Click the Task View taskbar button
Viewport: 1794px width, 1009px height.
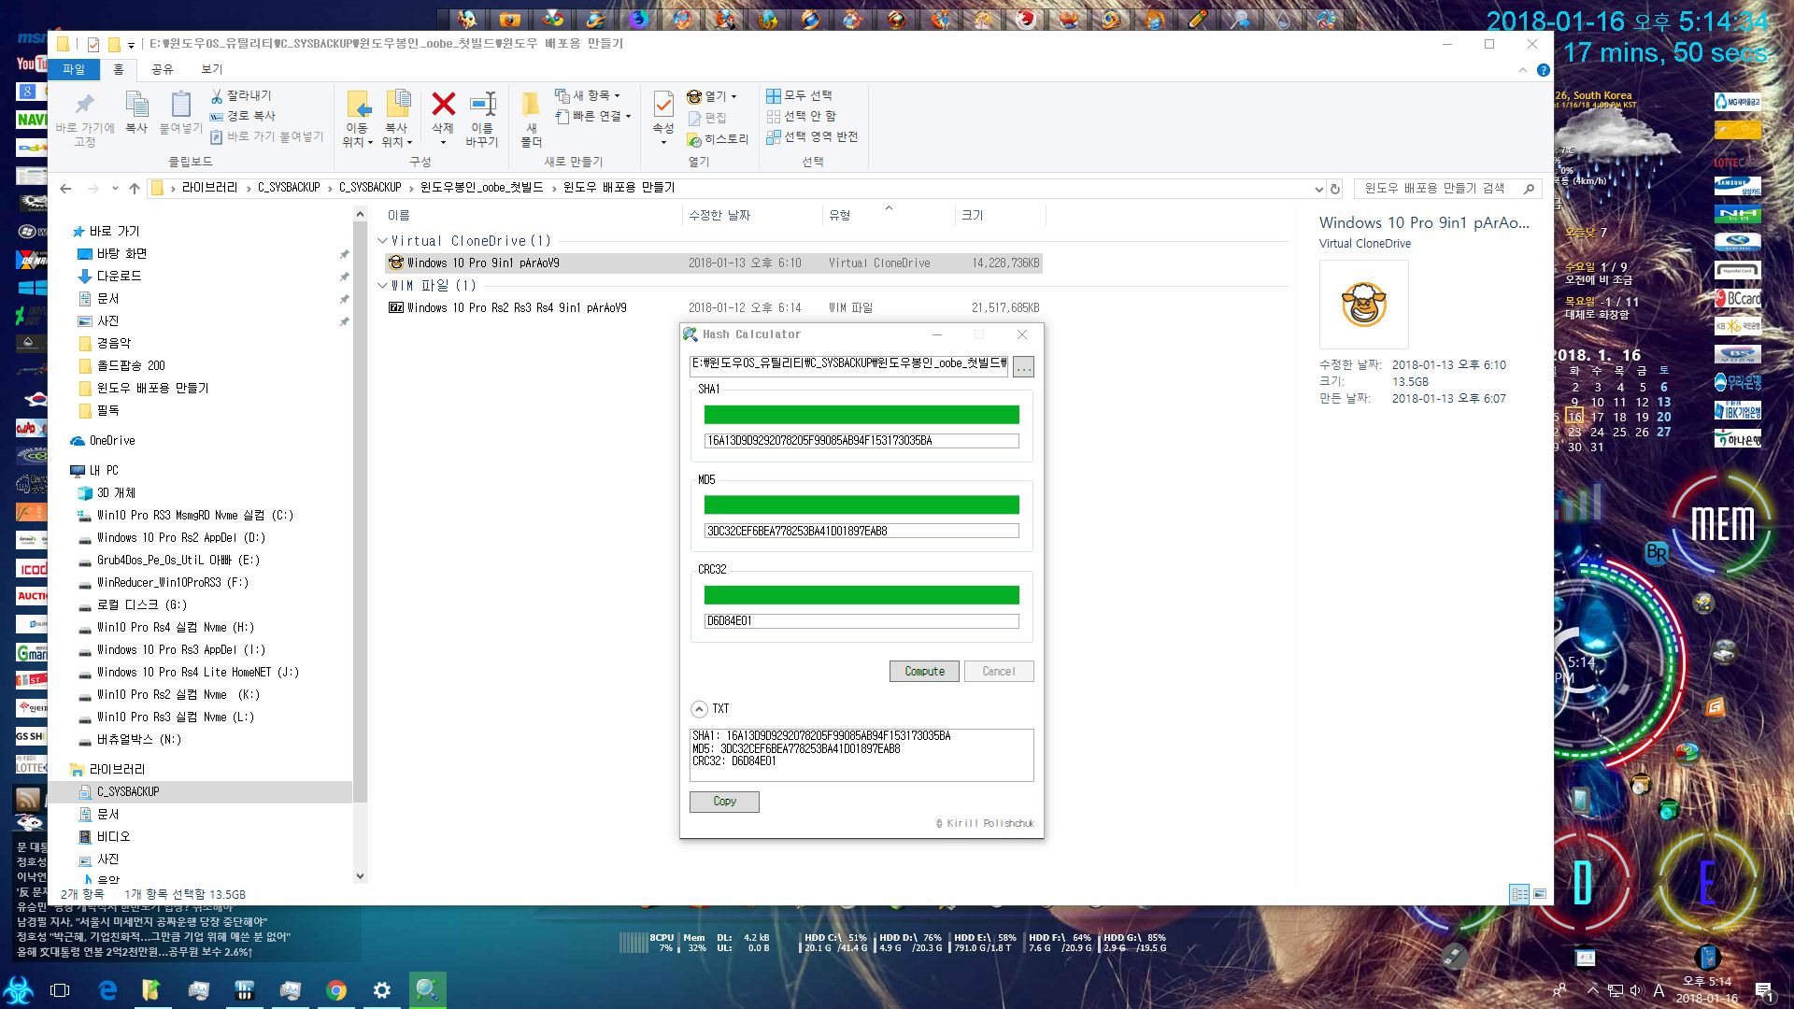point(60,990)
